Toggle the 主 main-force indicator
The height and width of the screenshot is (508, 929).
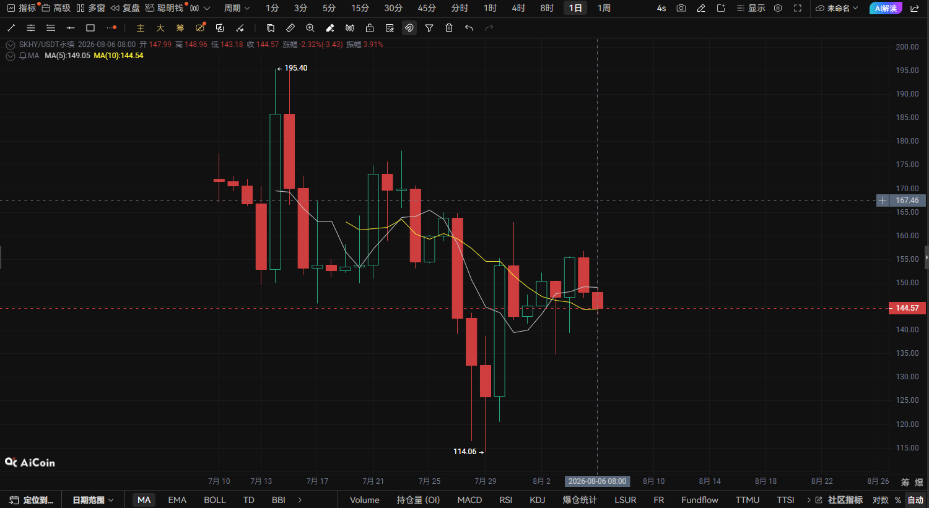[141, 28]
